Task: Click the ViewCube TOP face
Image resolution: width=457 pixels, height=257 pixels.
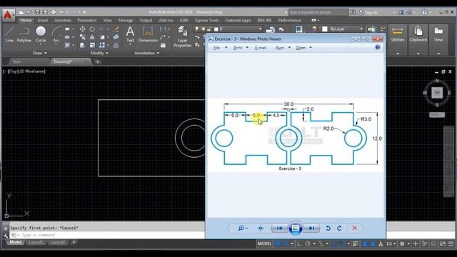Action: pos(437,93)
